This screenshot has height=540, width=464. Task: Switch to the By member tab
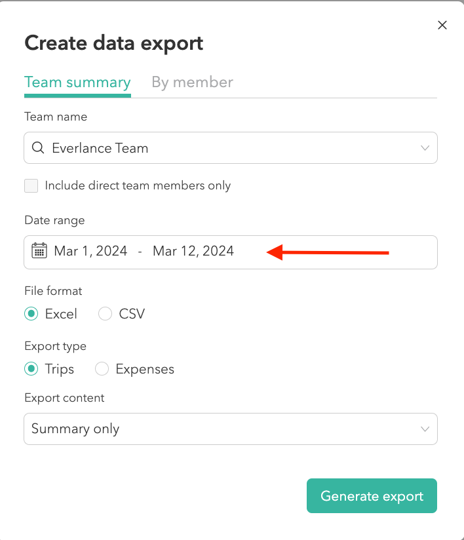tap(192, 83)
